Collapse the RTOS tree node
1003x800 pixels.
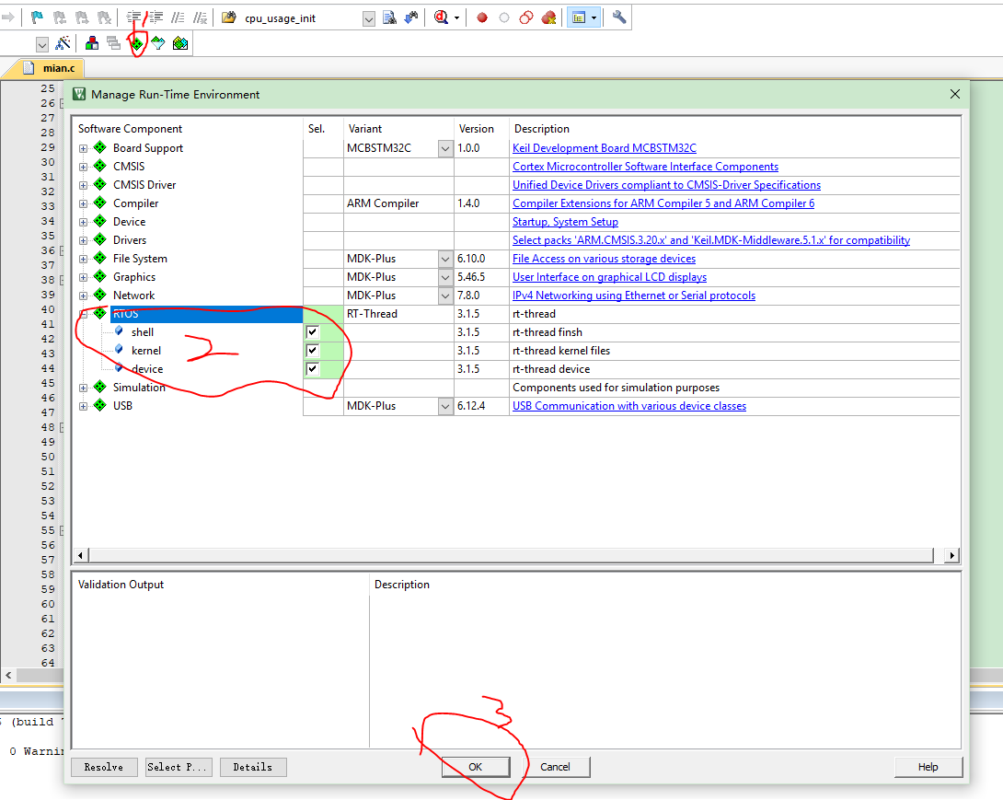pos(83,314)
